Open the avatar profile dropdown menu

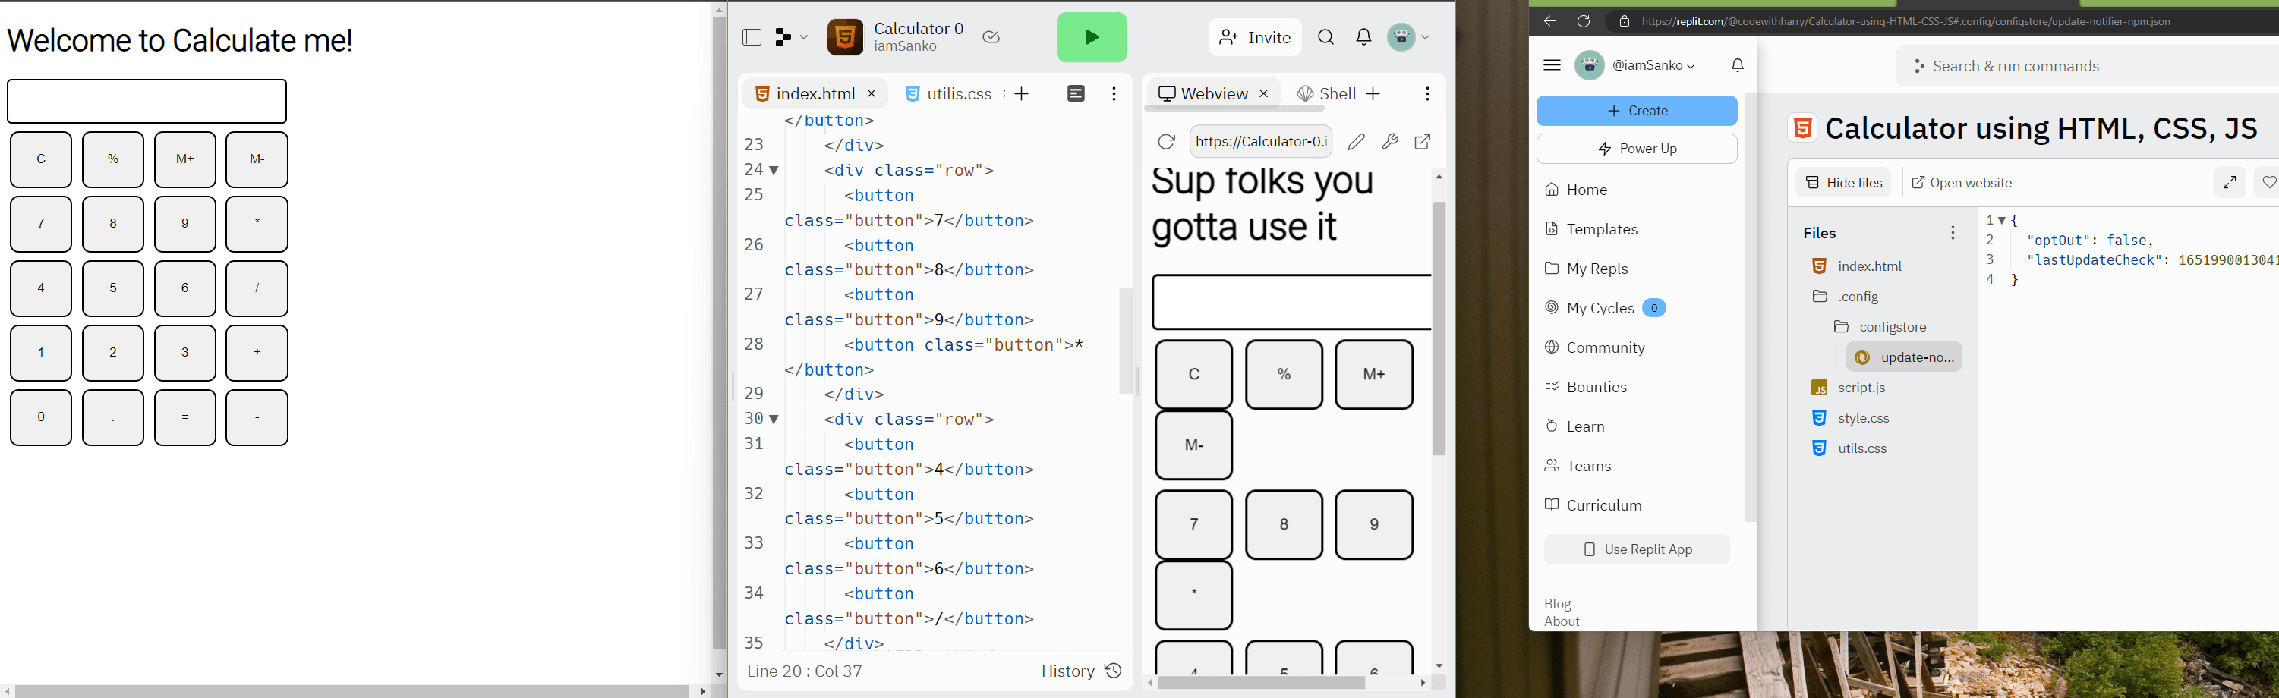[1409, 37]
